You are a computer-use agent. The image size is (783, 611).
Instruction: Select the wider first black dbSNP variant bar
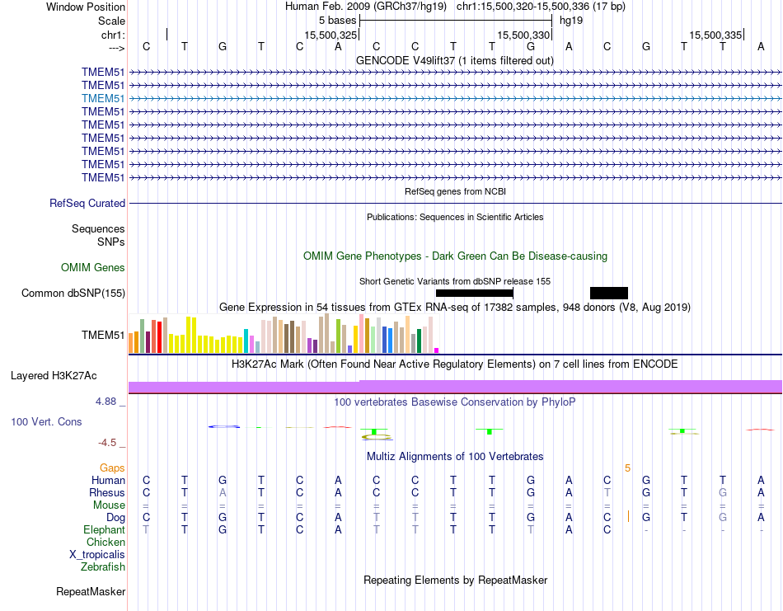pos(475,294)
